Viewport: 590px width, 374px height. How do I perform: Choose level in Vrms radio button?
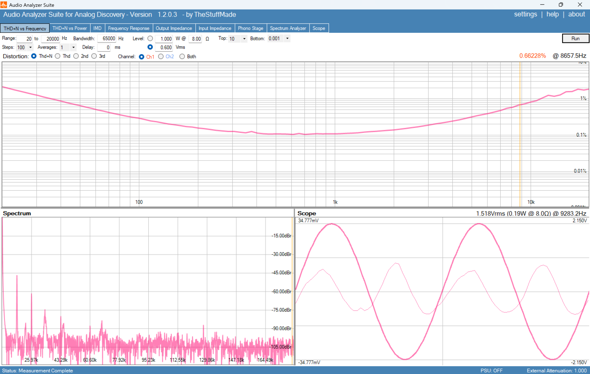pos(150,47)
